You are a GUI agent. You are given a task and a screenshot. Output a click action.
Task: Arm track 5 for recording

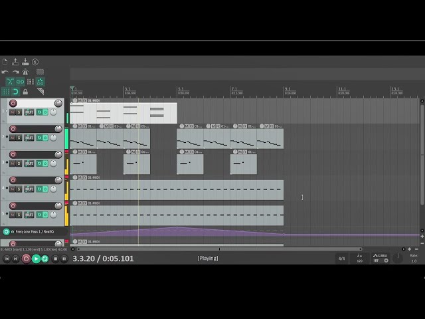(13, 206)
